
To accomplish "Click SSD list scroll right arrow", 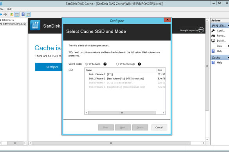I will tap(163, 113).
